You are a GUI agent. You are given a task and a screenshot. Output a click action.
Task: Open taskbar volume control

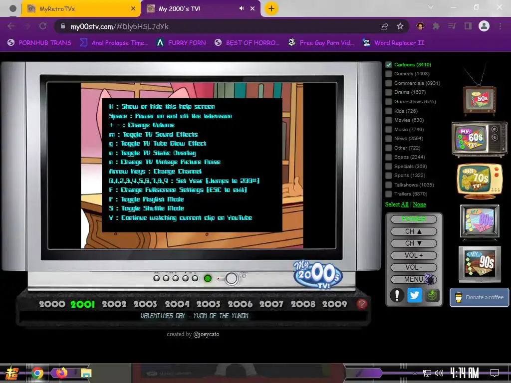click(439, 373)
